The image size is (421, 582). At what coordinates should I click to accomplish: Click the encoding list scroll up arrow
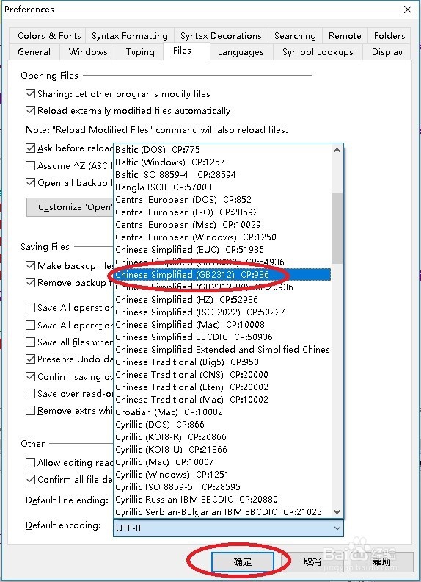tap(337, 150)
